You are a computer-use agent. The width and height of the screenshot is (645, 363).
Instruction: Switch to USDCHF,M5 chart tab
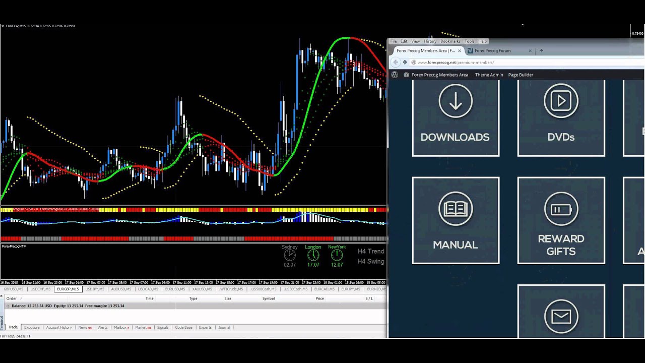40,289
